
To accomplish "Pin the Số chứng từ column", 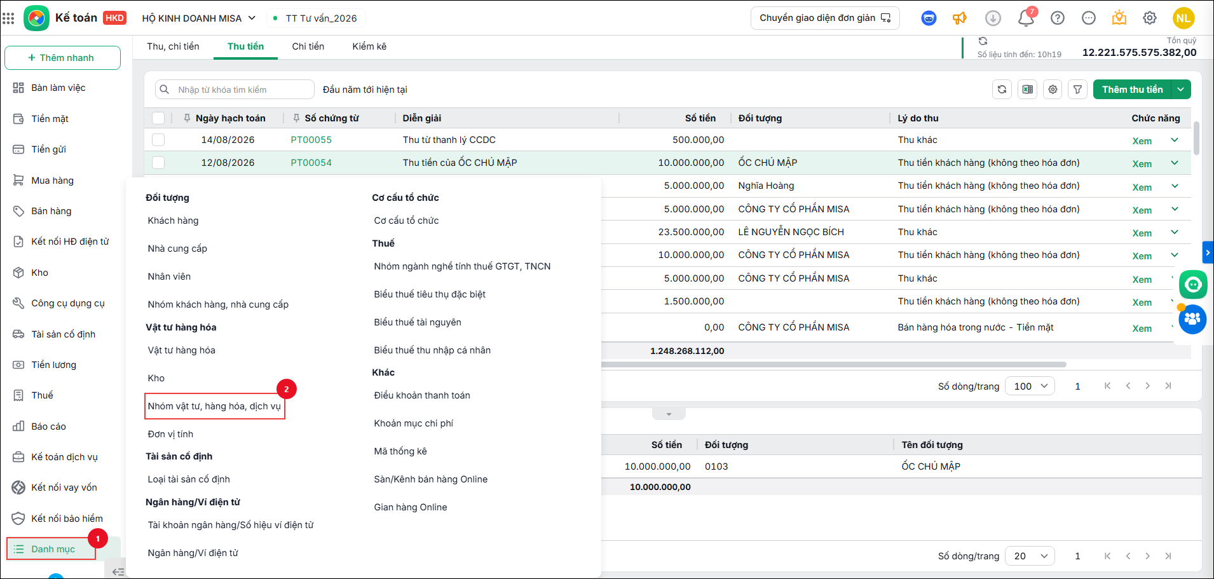I will 296,118.
